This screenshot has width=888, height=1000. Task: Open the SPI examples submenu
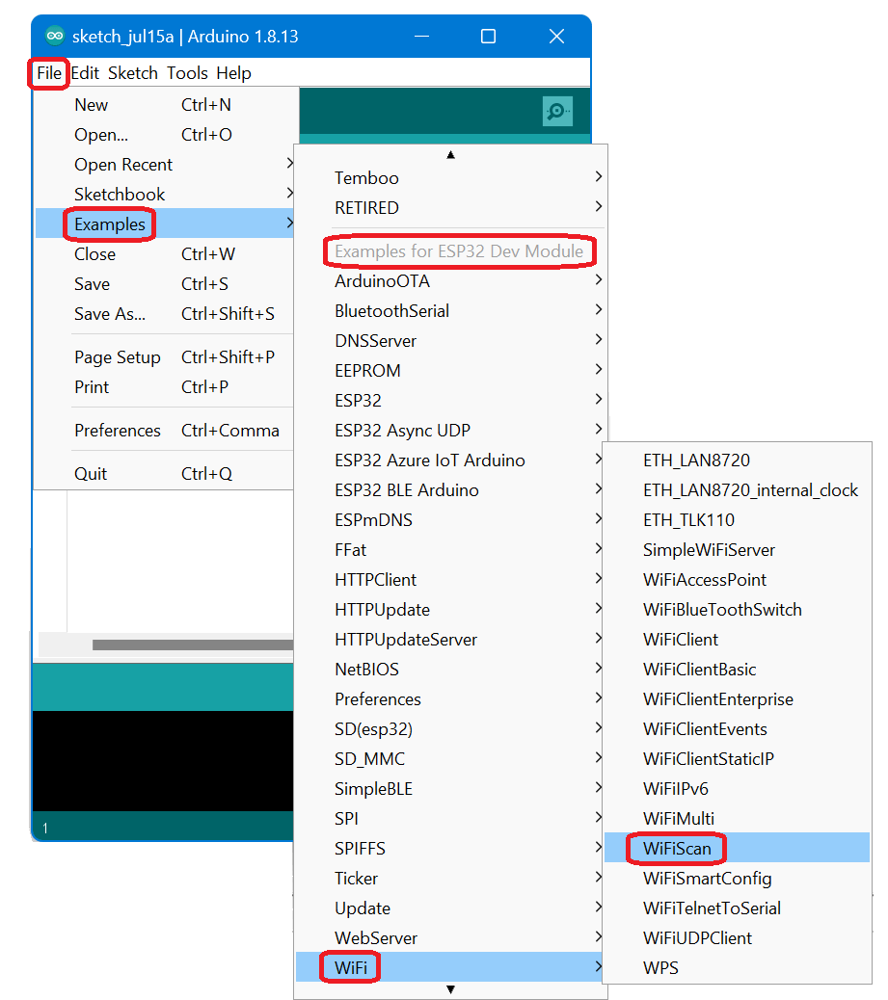tap(450, 819)
